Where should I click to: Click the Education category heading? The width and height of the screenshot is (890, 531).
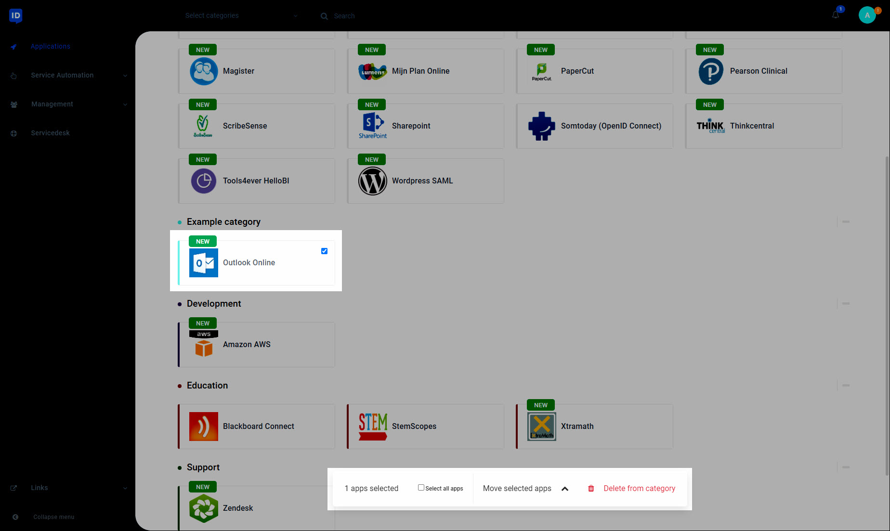coord(207,386)
